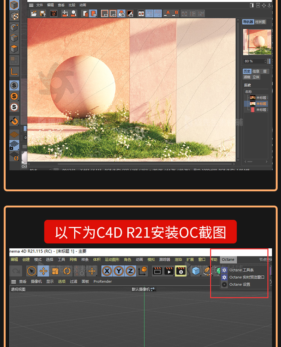Screen dimensions: 281x347
Task: Select the Scale tool icon
Action: pos(55,271)
